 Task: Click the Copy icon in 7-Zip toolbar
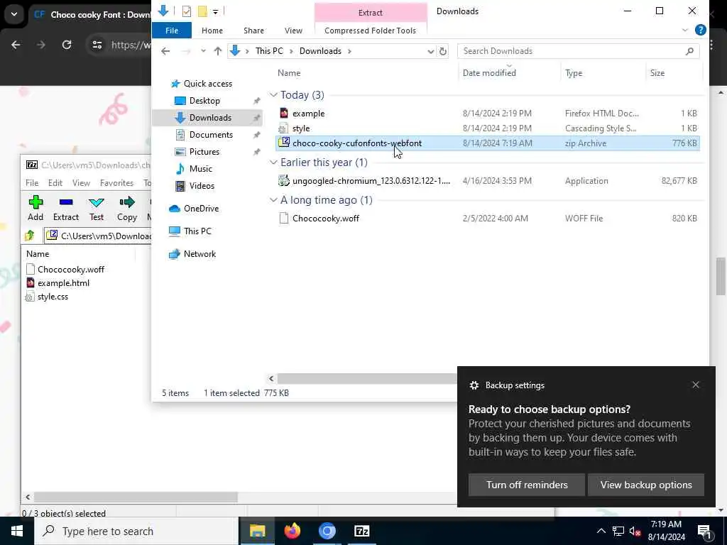pos(126,202)
